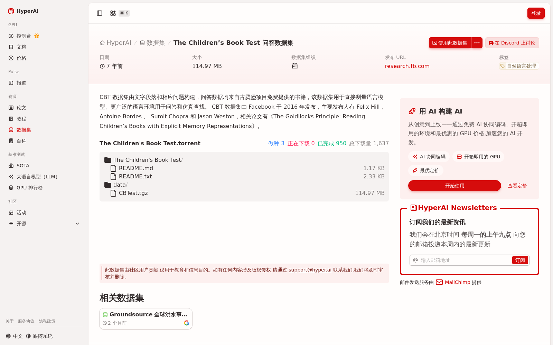Click the Google logo on Groundsource card
This screenshot has height=345, width=553.
click(x=187, y=323)
